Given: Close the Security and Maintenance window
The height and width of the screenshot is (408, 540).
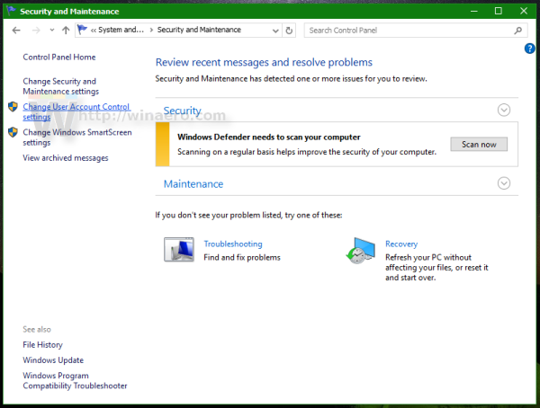Looking at the screenshot, I should [x=524, y=12].
